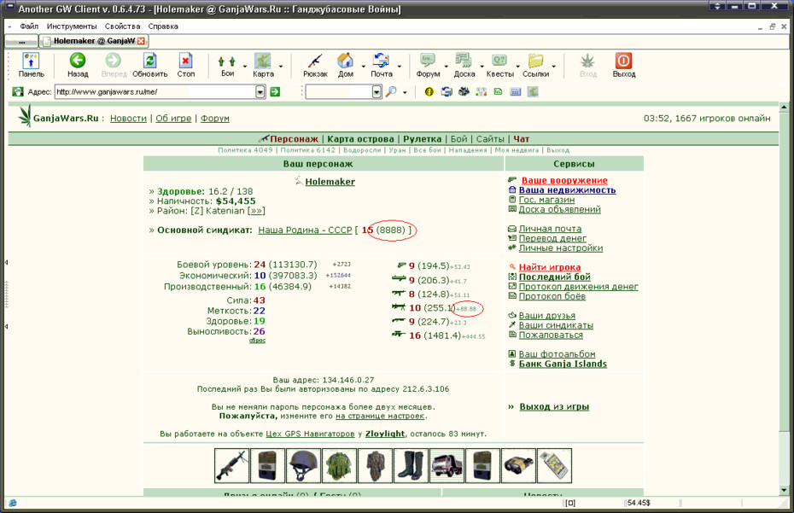Open dropdown arrow next to Доска

(x=482, y=67)
